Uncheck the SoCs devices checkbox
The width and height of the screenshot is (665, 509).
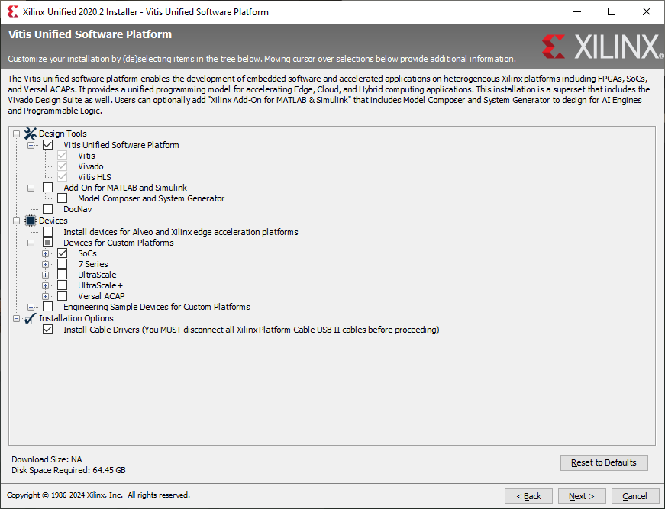coord(63,253)
